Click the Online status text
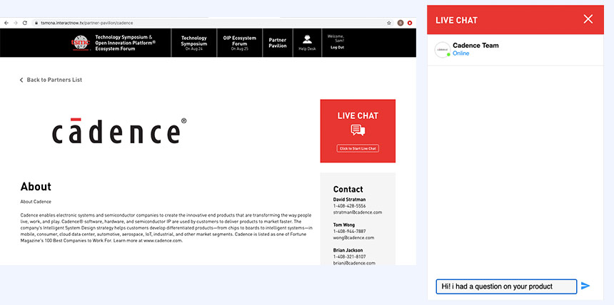The image size is (614, 305). point(461,53)
